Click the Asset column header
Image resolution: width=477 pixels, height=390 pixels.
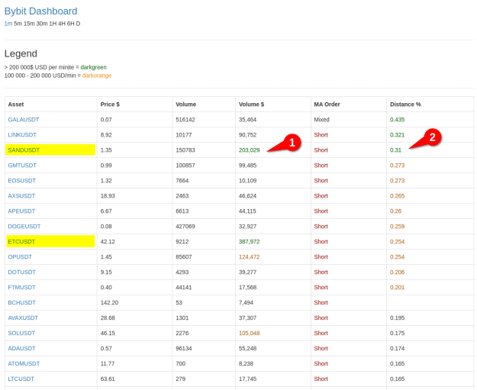(16, 105)
